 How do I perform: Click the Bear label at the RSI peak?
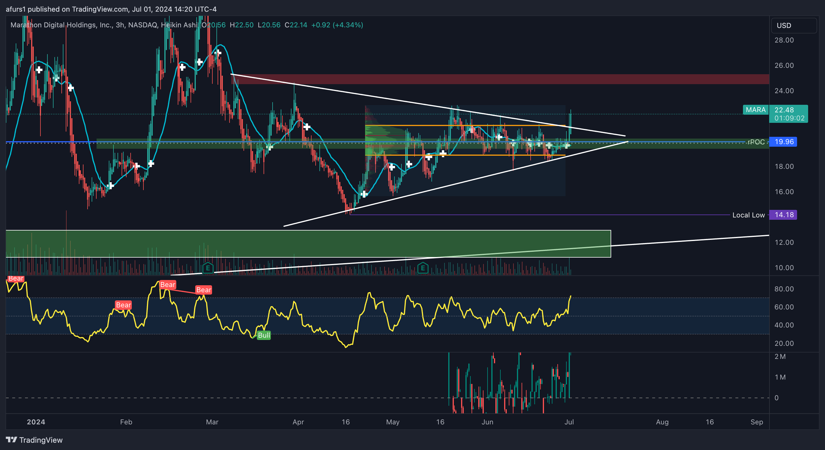pyautogui.click(x=168, y=285)
